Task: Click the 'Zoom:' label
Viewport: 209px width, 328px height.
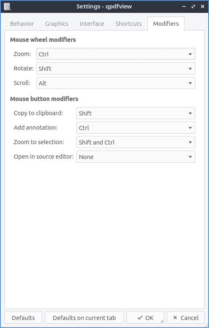Action: point(22,54)
